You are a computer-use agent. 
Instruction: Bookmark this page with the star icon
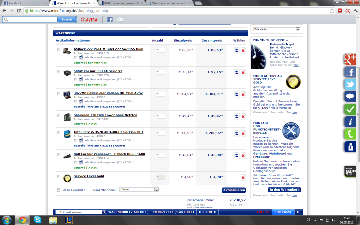pyautogui.click(x=332, y=10)
